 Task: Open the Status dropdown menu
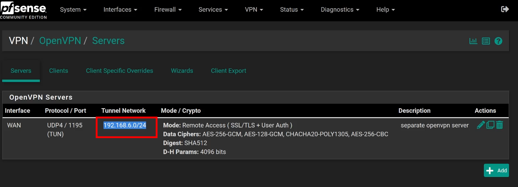(292, 10)
